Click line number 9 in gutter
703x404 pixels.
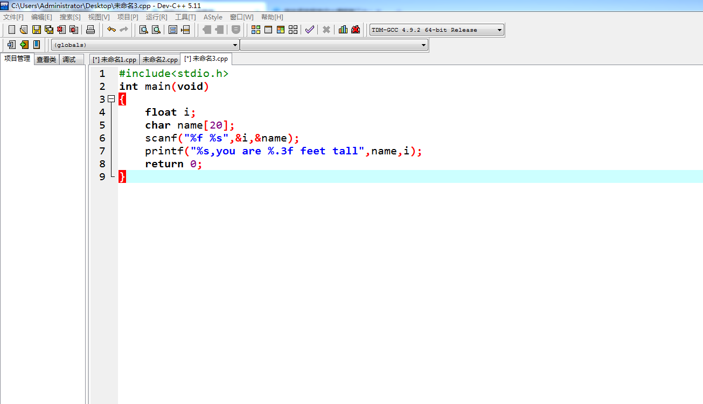click(102, 176)
